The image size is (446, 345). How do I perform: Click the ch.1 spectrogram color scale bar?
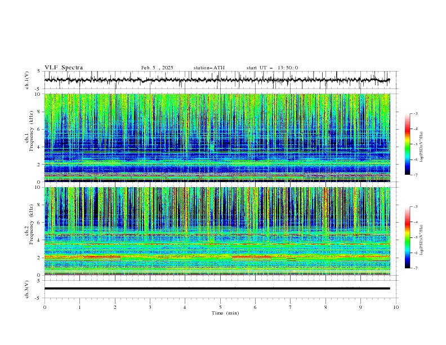(x=407, y=144)
